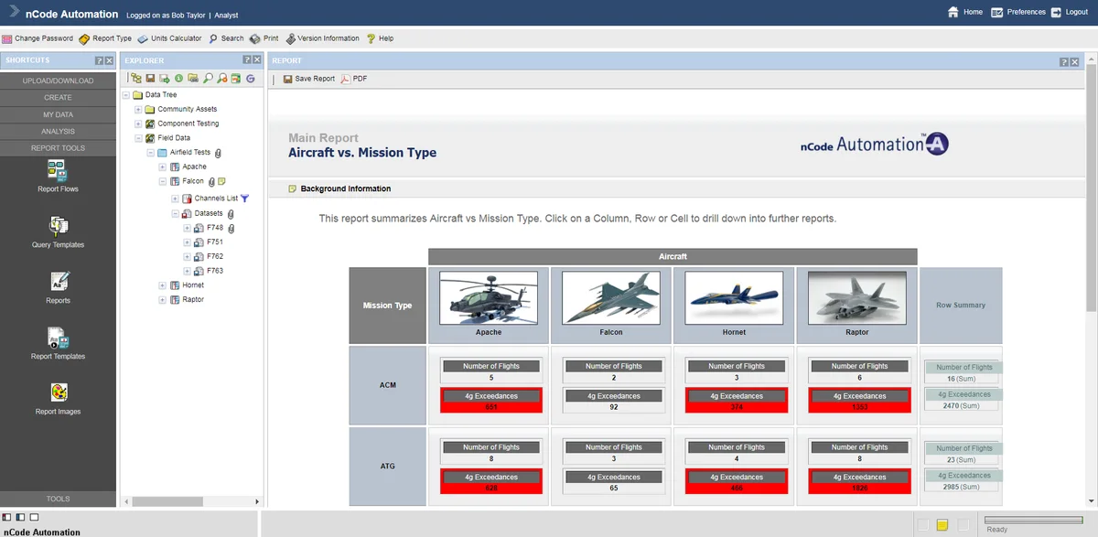Click the paperclip next to Datasets

231,213
